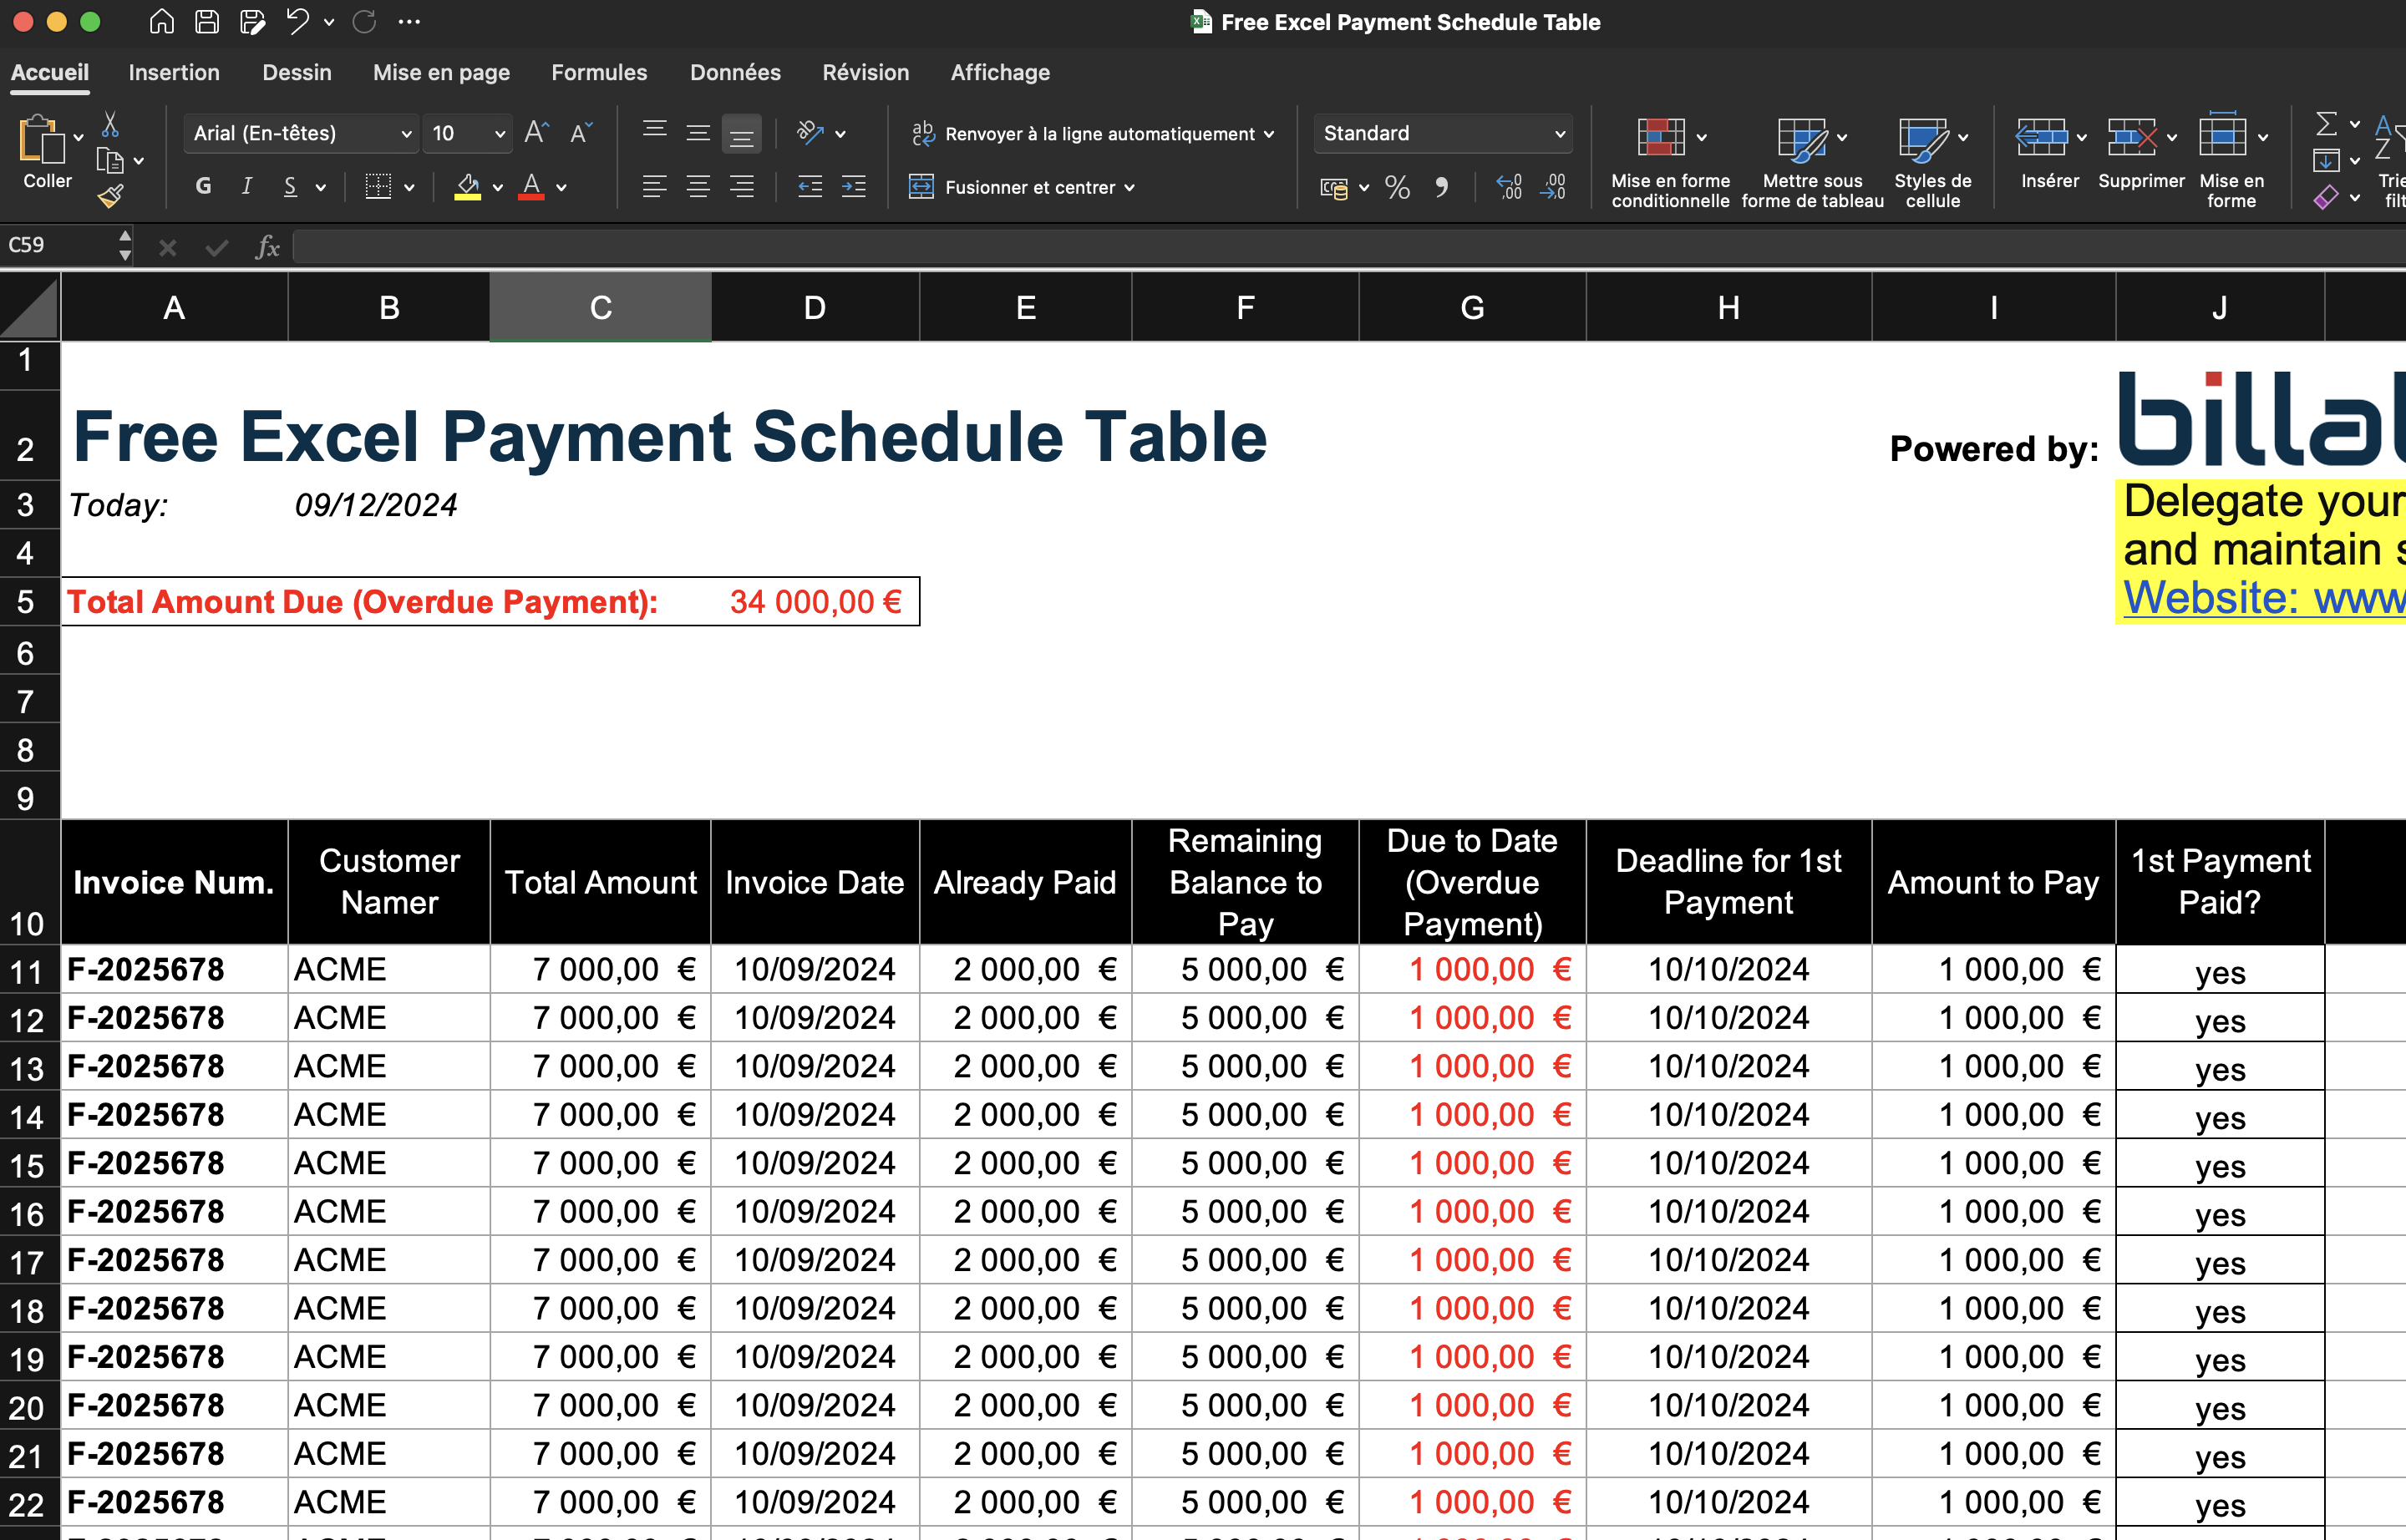Open Mise en forme conditionnelle tool
Screen dimensions: 2406x1540
pos(1668,160)
